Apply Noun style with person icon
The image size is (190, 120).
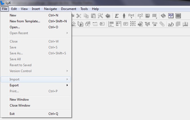tap(124, 16)
